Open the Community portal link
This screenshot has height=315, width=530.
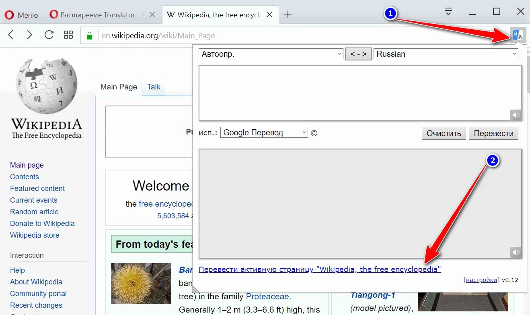click(x=38, y=294)
